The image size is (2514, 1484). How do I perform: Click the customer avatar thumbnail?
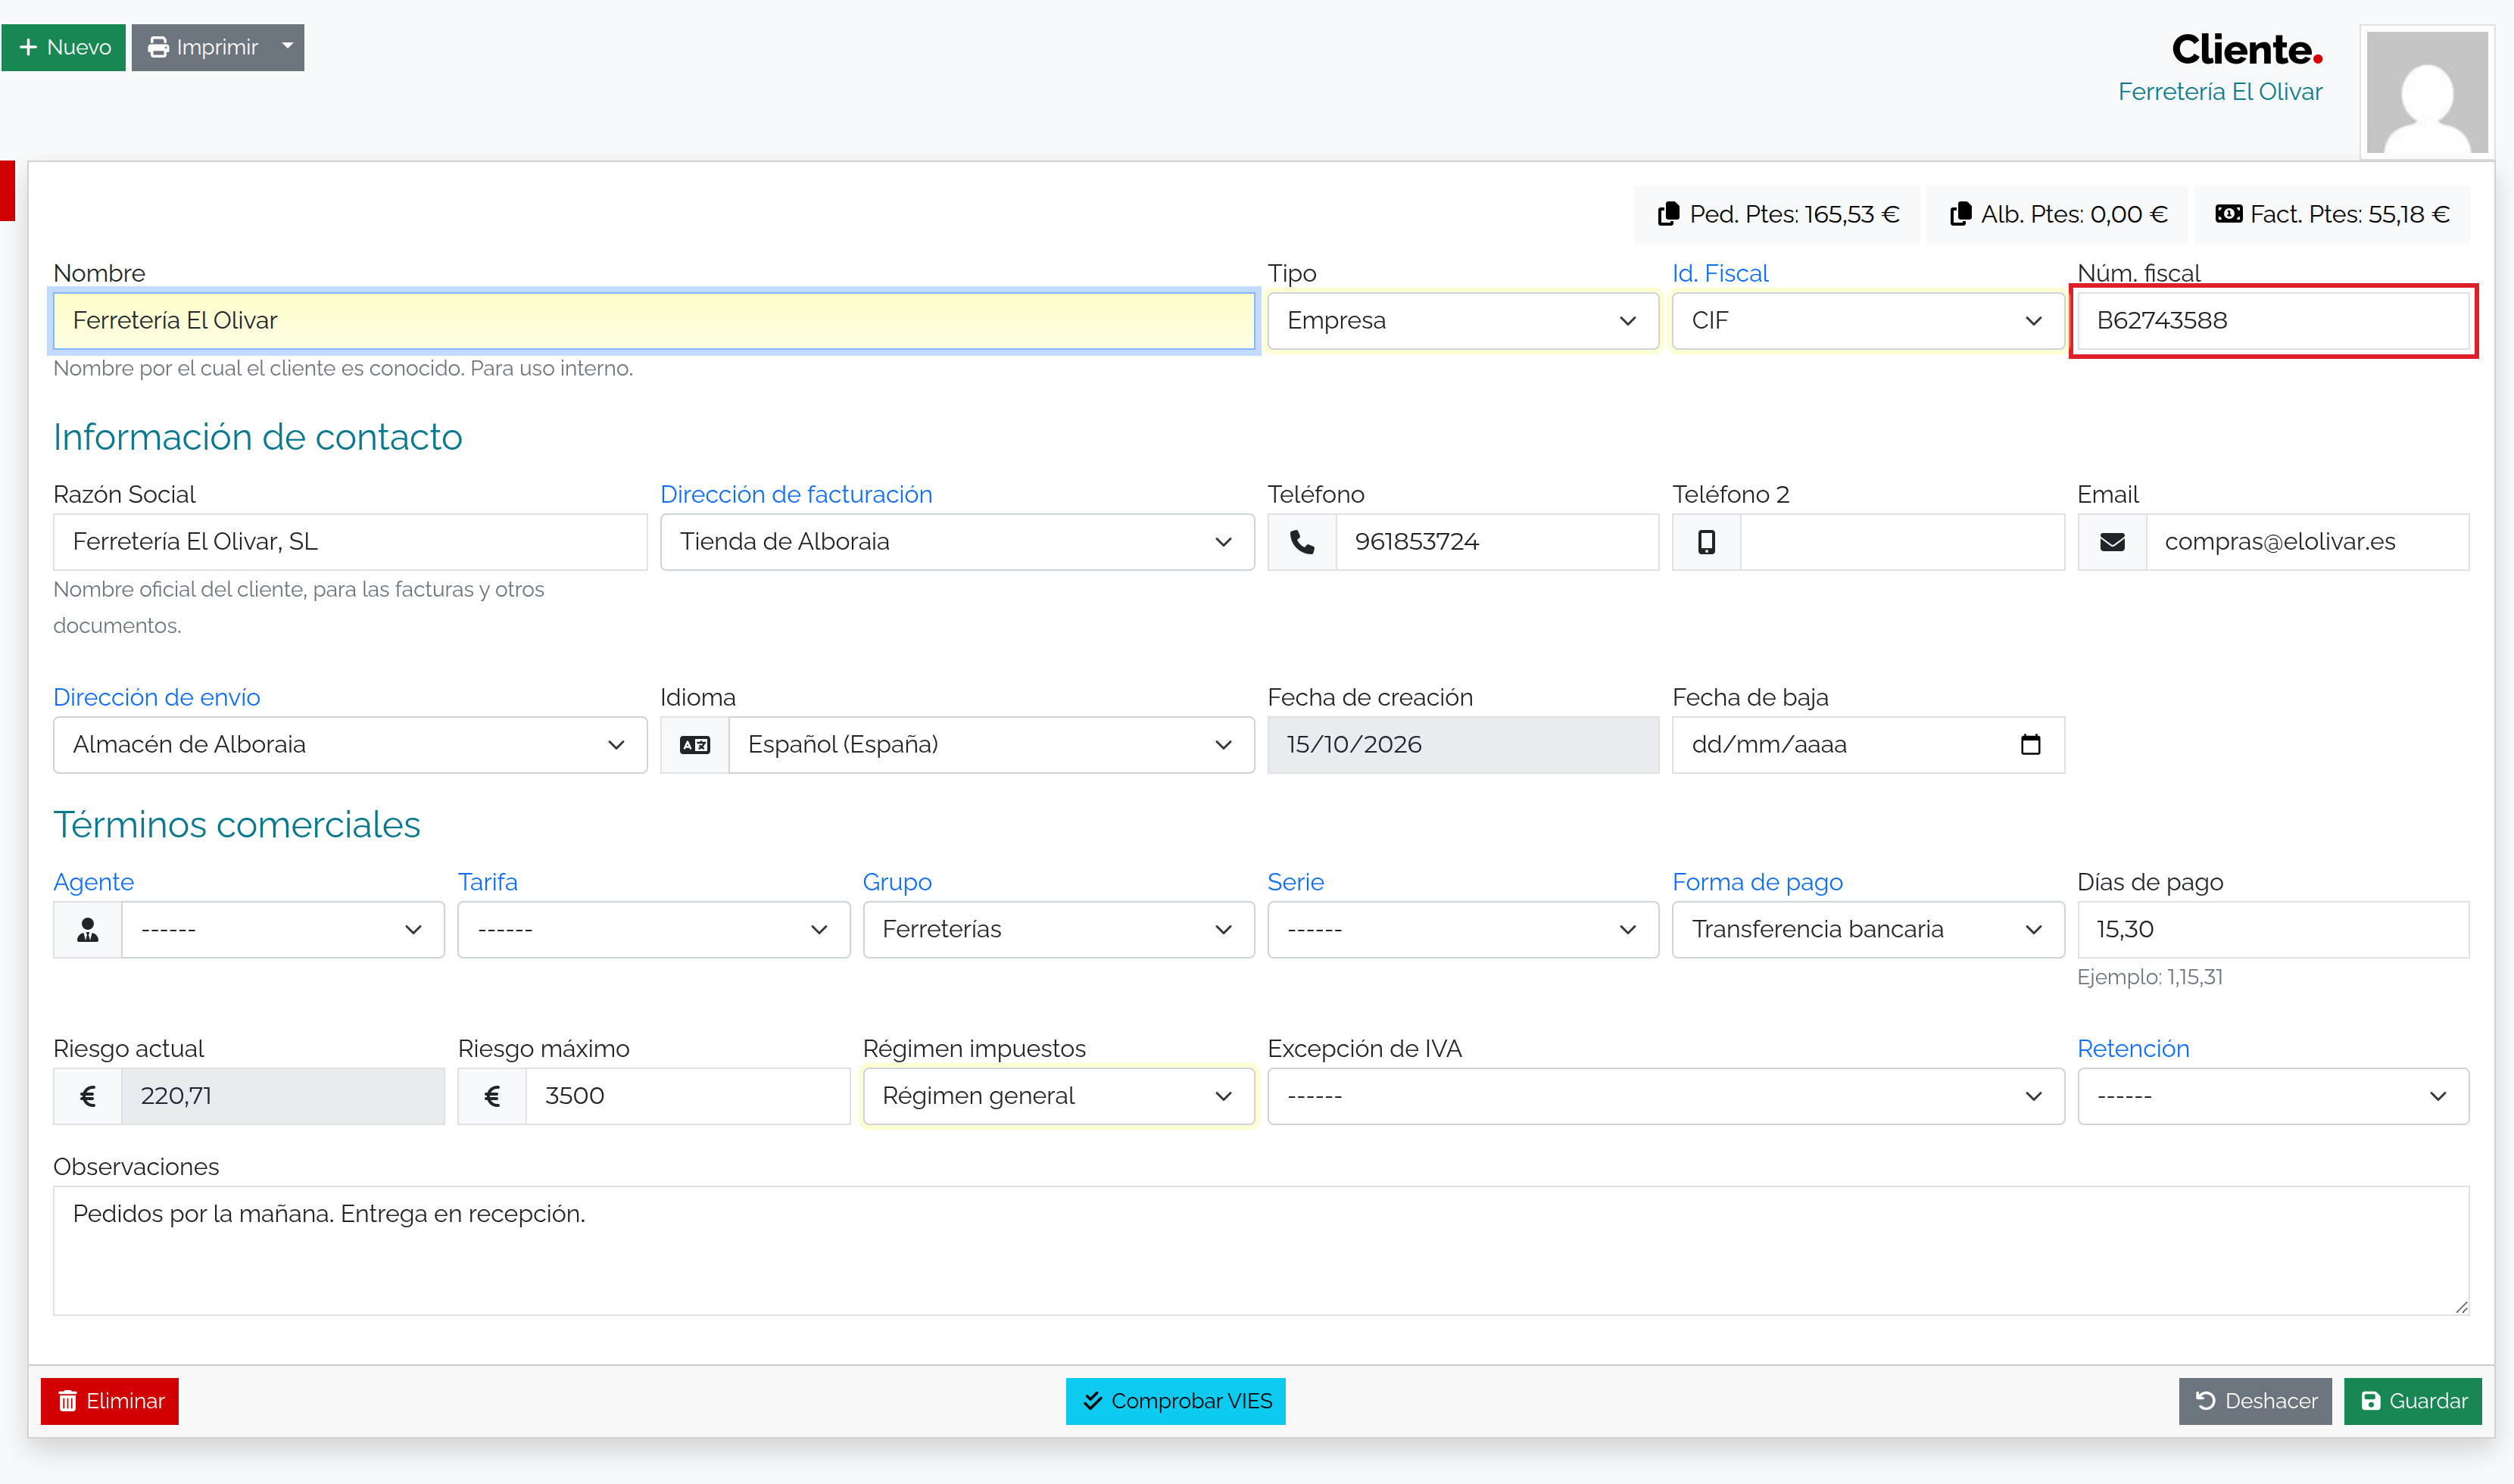tap(2426, 92)
